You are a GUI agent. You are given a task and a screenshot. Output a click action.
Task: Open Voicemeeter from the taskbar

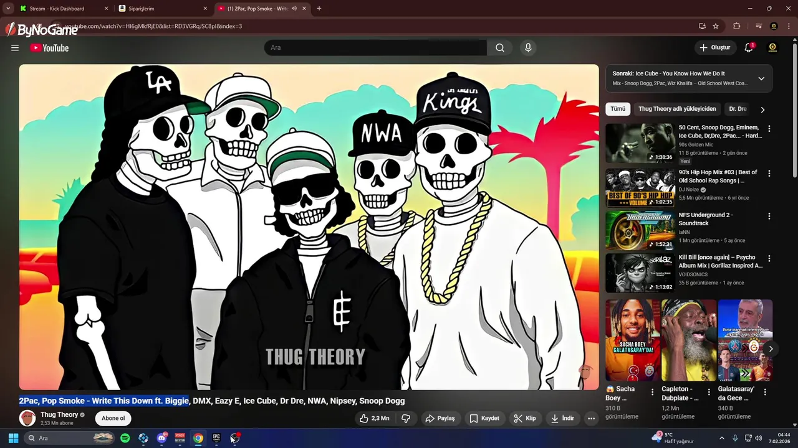[180, 438]
